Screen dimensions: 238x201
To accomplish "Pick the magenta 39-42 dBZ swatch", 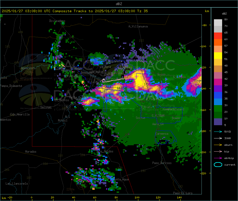I will pos(218,82).
